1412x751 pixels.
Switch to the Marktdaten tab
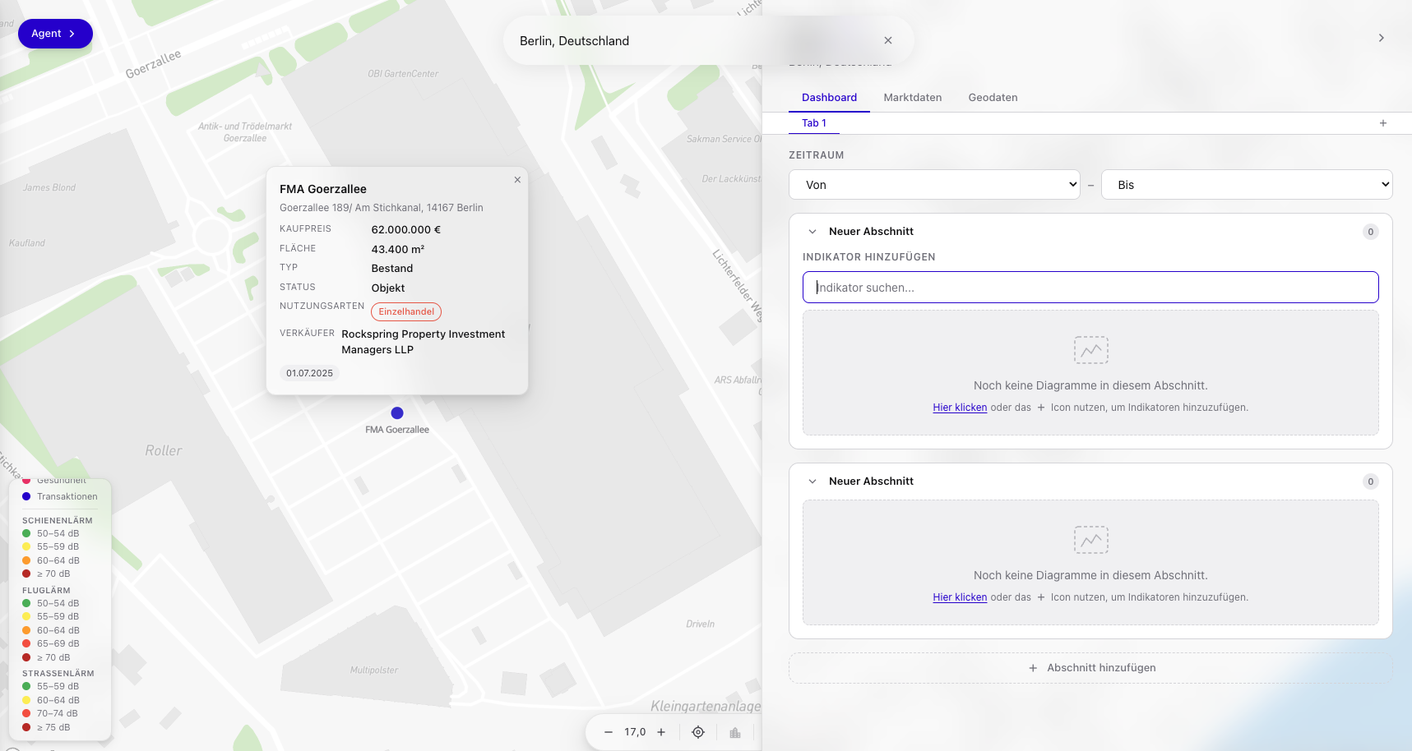[913, 97]
